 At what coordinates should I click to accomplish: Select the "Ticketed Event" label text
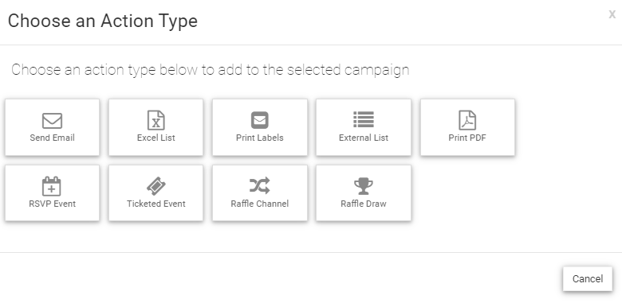click(155, 204)
